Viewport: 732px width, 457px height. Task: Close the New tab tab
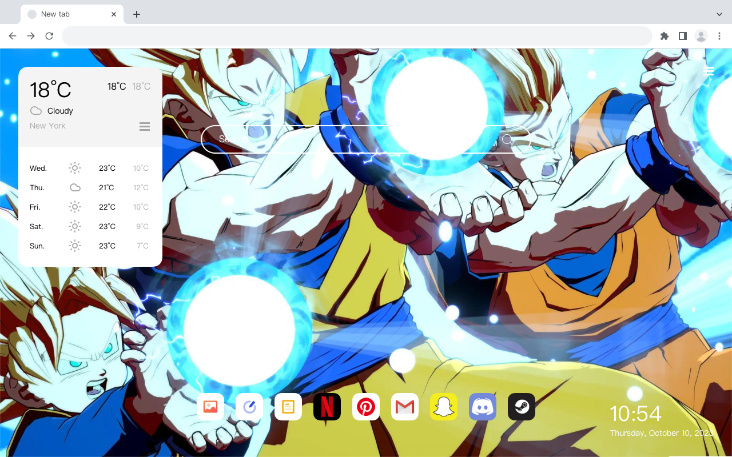pyautogui.click(x=114, y=14)
